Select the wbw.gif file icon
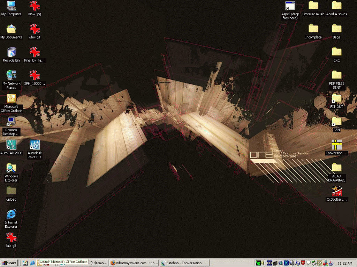 [35, 32]
